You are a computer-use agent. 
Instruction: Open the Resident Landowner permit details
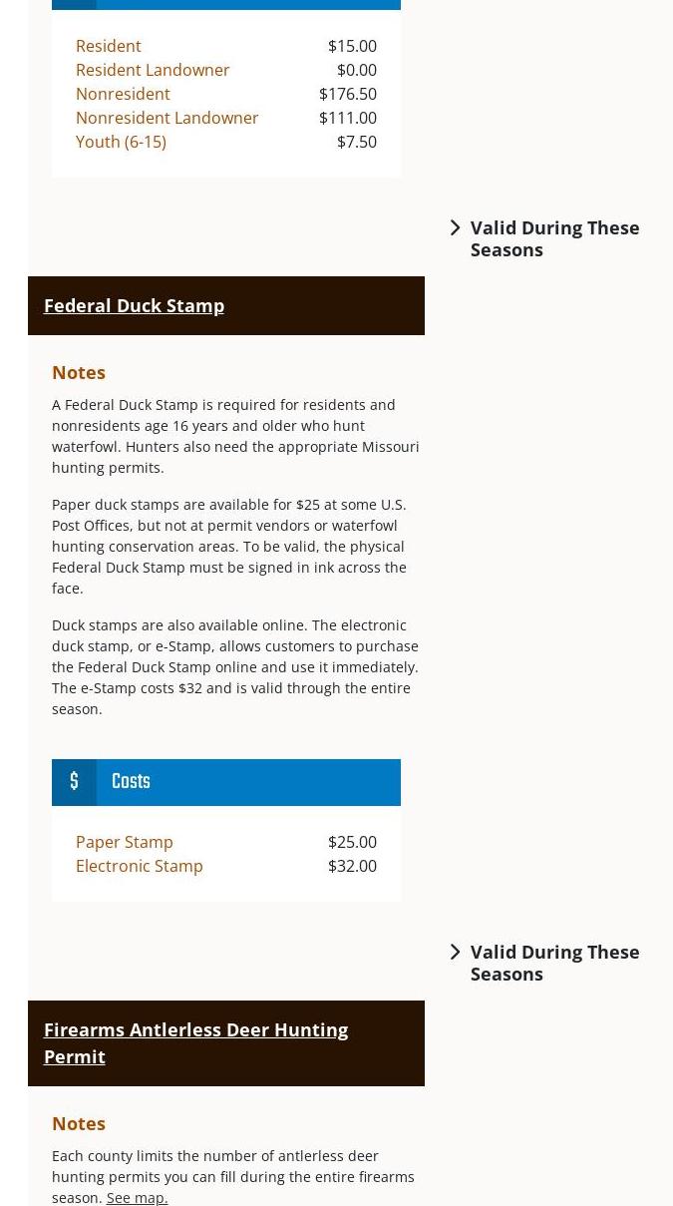[153, 70]
